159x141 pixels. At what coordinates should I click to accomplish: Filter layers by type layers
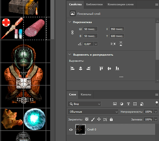pos(128,104)
